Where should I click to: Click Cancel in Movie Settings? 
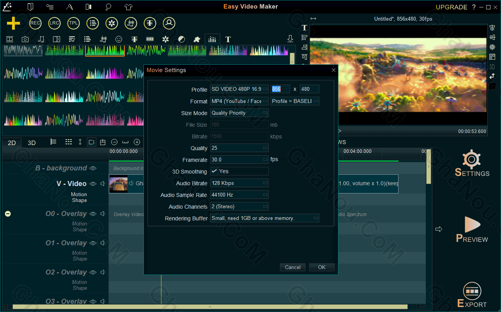[x=293, y=267]
